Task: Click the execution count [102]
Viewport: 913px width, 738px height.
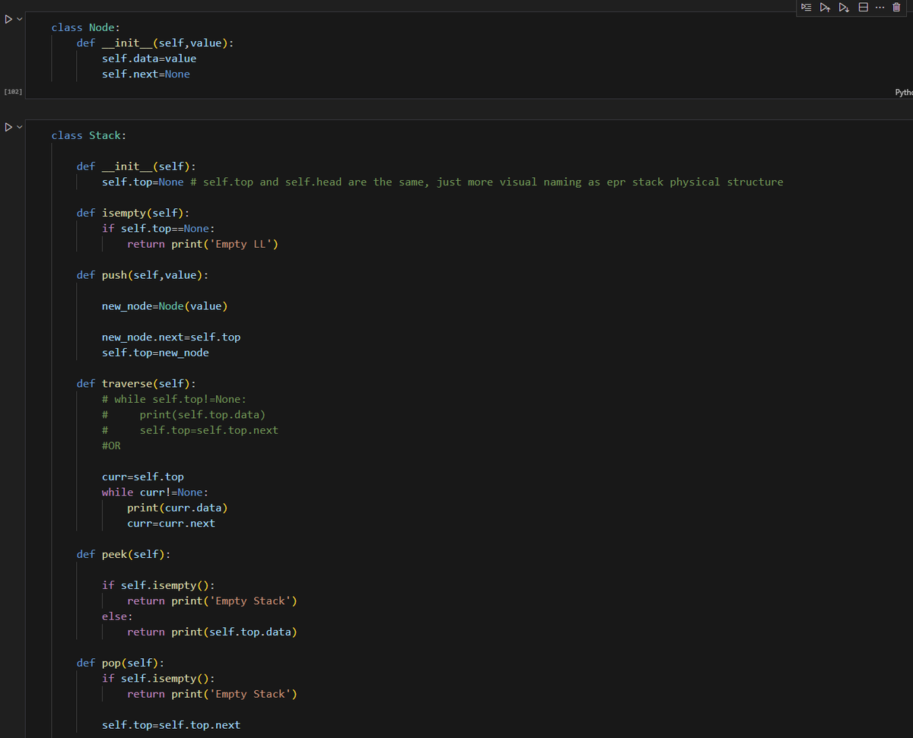Action: click(x=13, y=91)
